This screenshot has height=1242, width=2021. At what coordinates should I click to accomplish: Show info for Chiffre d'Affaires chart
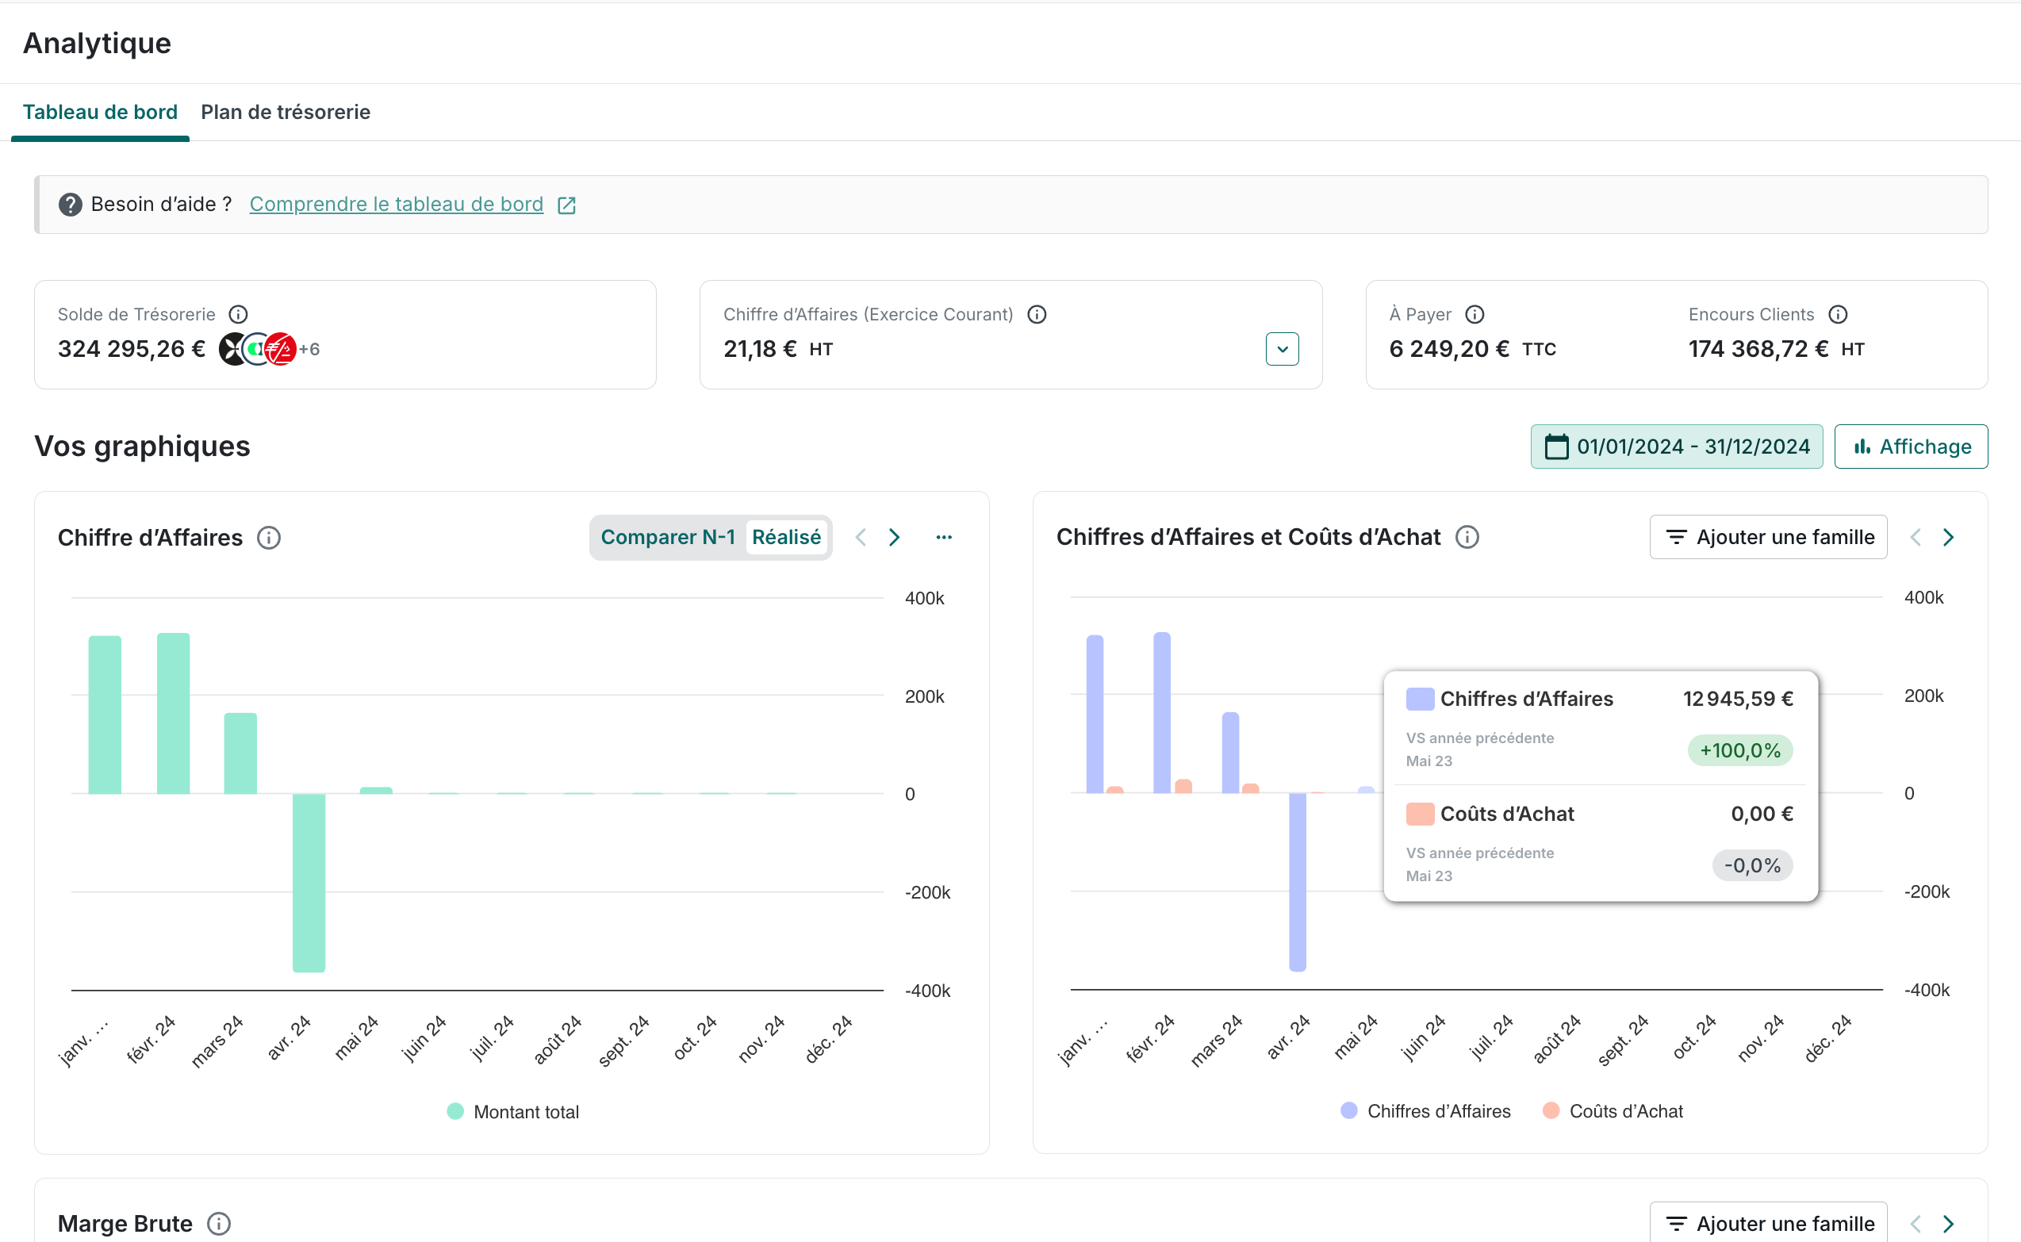tap(269, 538)
